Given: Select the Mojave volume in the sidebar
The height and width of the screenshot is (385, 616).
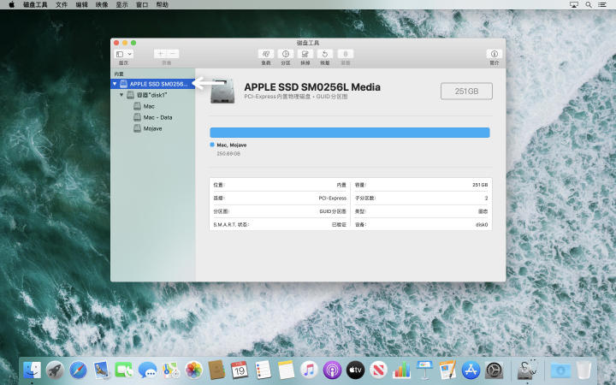Looking at the screenshot, I should [x=153, y=128].
